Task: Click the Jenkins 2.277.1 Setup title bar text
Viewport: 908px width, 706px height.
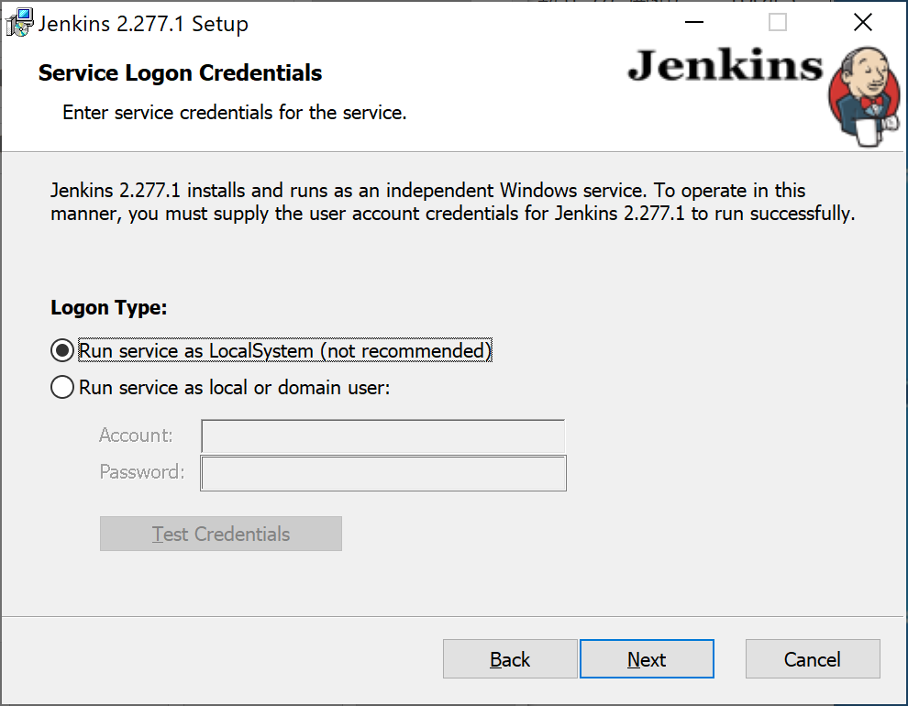Action: click(143, 24)
